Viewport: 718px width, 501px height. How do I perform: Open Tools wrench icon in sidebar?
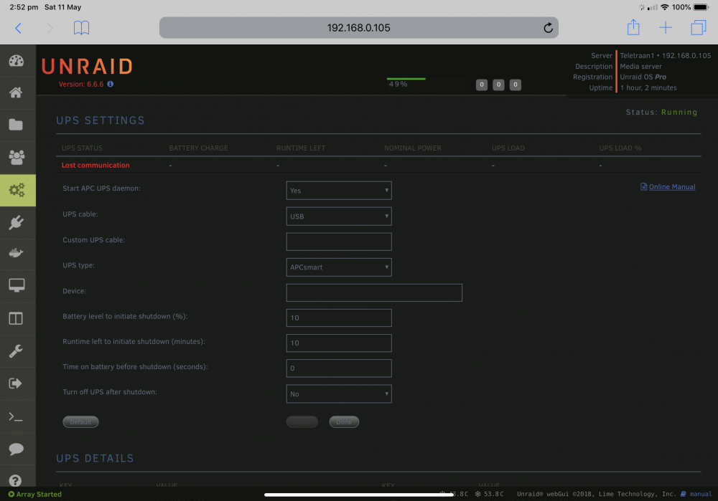[16, 351]
